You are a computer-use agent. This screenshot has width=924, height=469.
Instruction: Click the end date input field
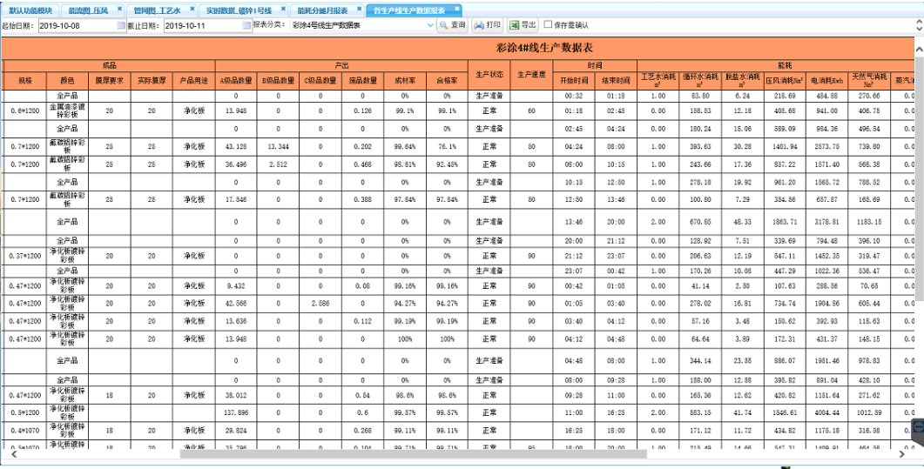(201, 24)
